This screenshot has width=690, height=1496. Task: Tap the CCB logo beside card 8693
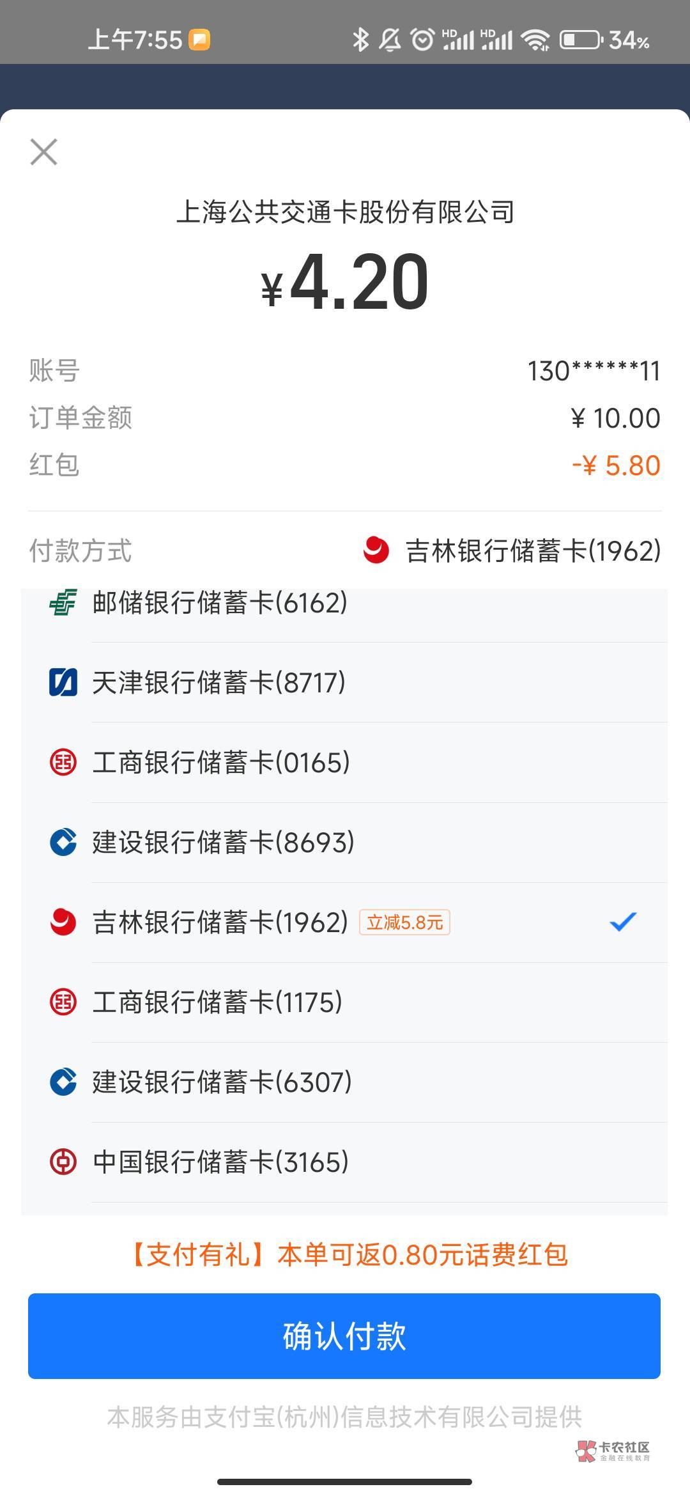pyautogui.click(x=63, y=842)
